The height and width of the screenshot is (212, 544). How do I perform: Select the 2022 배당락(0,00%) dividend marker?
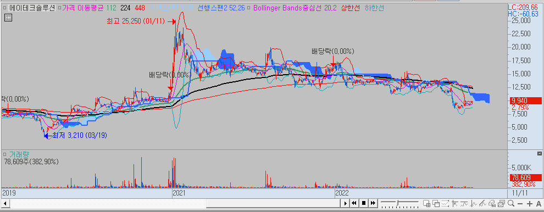(332, 51)
